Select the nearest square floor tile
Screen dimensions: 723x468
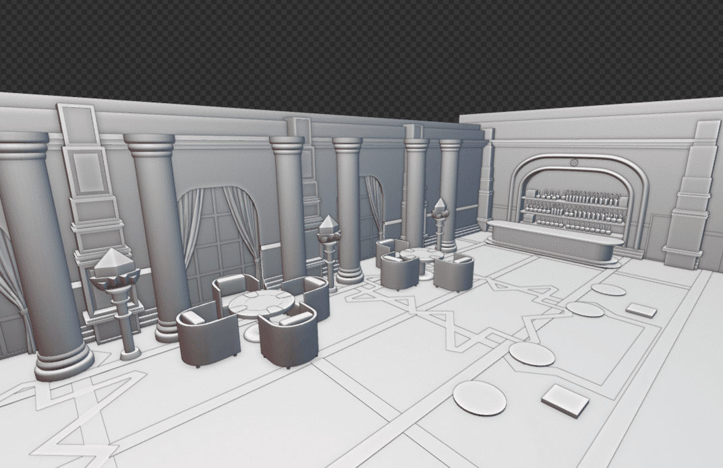coord(565,401)
